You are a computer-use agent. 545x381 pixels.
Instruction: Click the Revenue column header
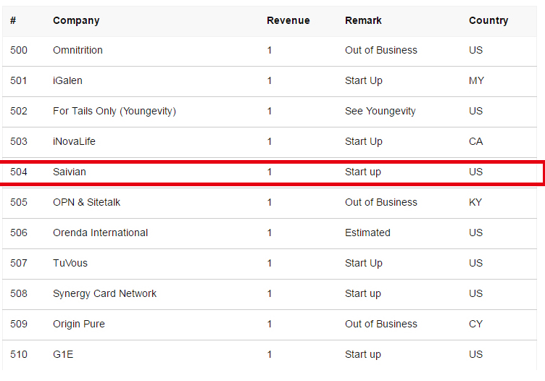(x=288, y=20)
